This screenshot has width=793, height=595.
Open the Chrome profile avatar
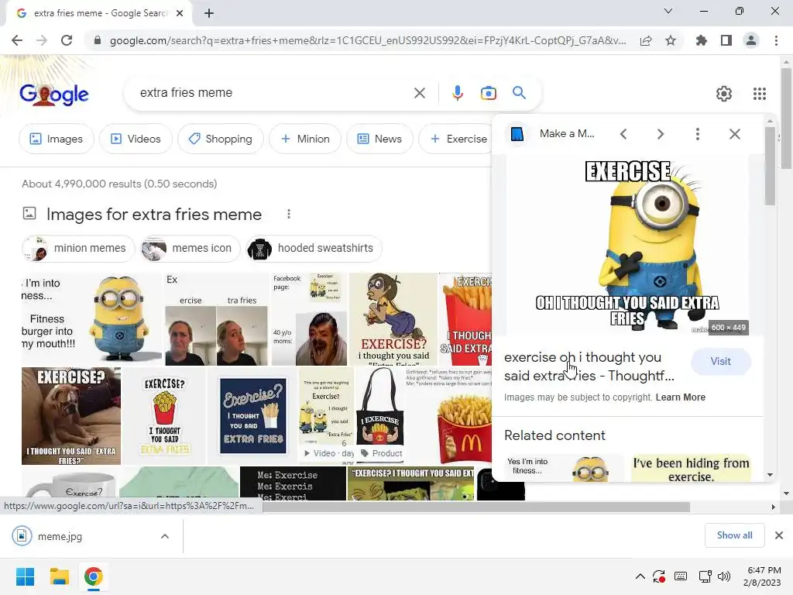tap(751, 40)
